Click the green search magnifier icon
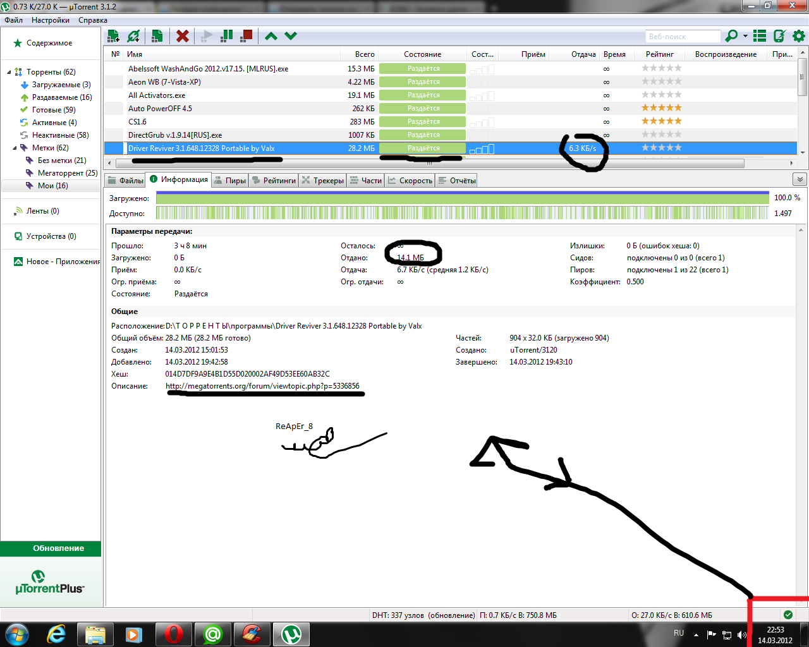 pos(731,36)
